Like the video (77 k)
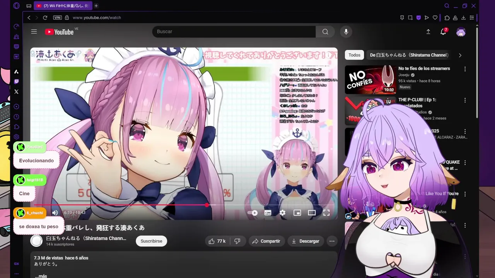This screenshot has height=278, width=495. point(217,241)
